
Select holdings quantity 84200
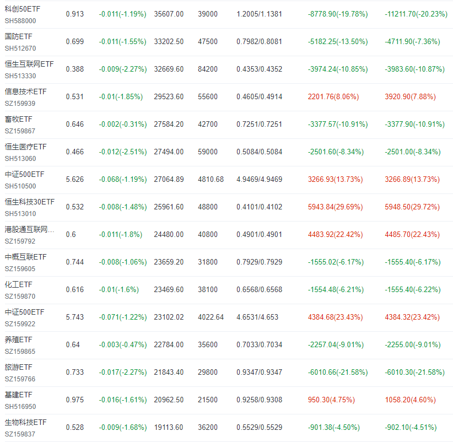click(208, 69)
